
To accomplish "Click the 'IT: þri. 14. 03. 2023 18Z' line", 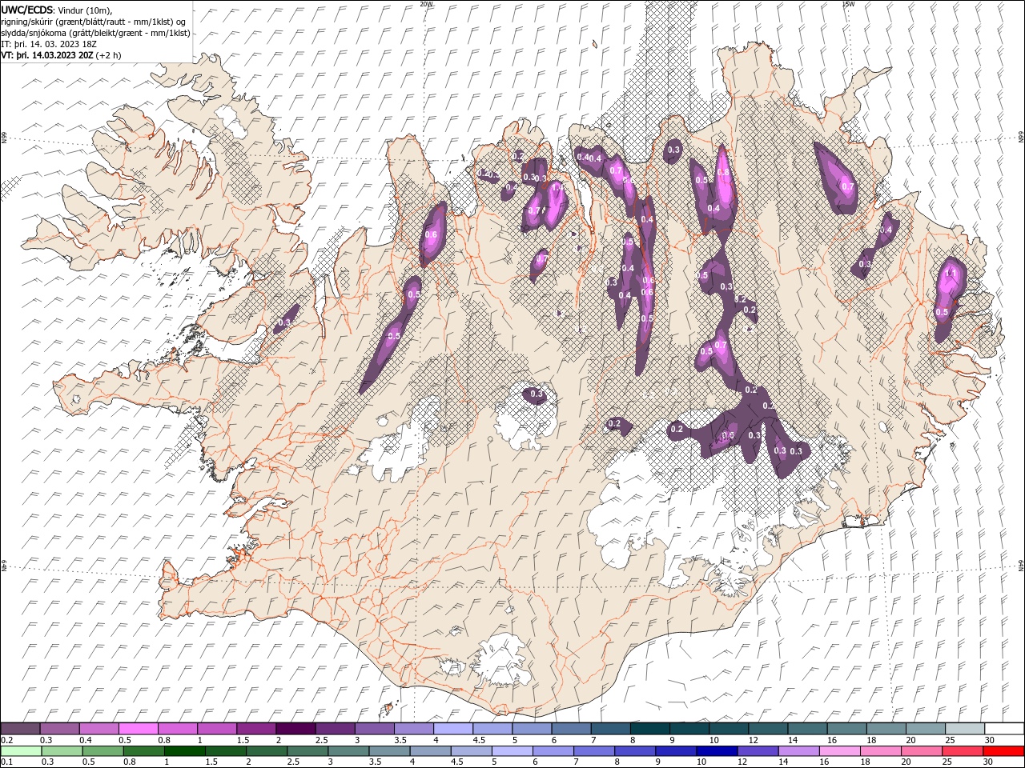I will point(48,44).
